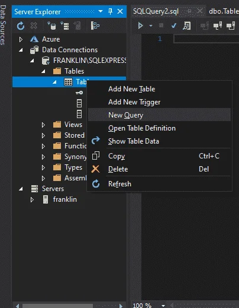Collapse the FRANKLIN\SQLEXPRESS connection
239x308 pixels.
click(x=32, y=61)
